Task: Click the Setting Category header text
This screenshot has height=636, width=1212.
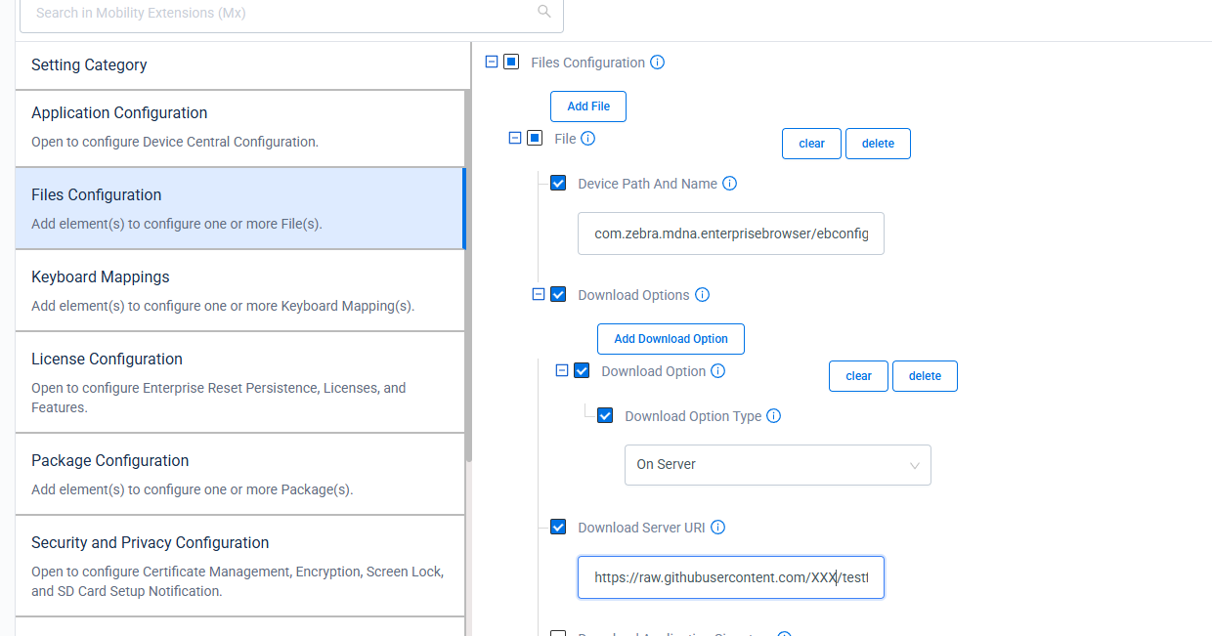Action: tap(89, 65)
